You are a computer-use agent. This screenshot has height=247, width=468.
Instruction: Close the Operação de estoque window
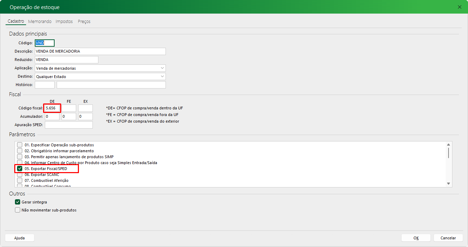coord(460,7)
